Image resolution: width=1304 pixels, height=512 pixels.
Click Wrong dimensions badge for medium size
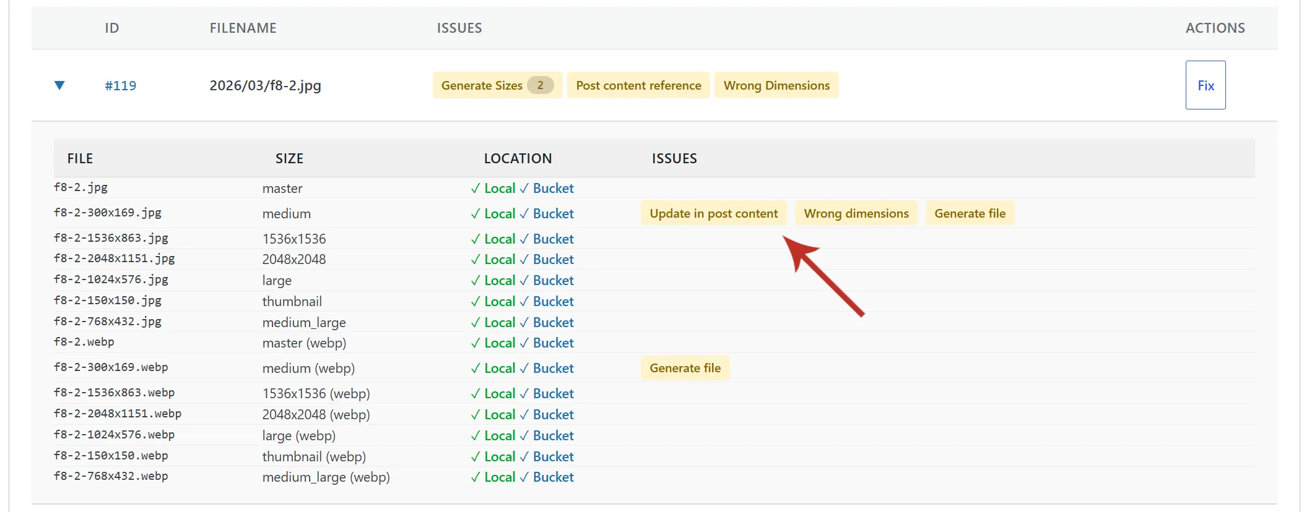(856, 213)
